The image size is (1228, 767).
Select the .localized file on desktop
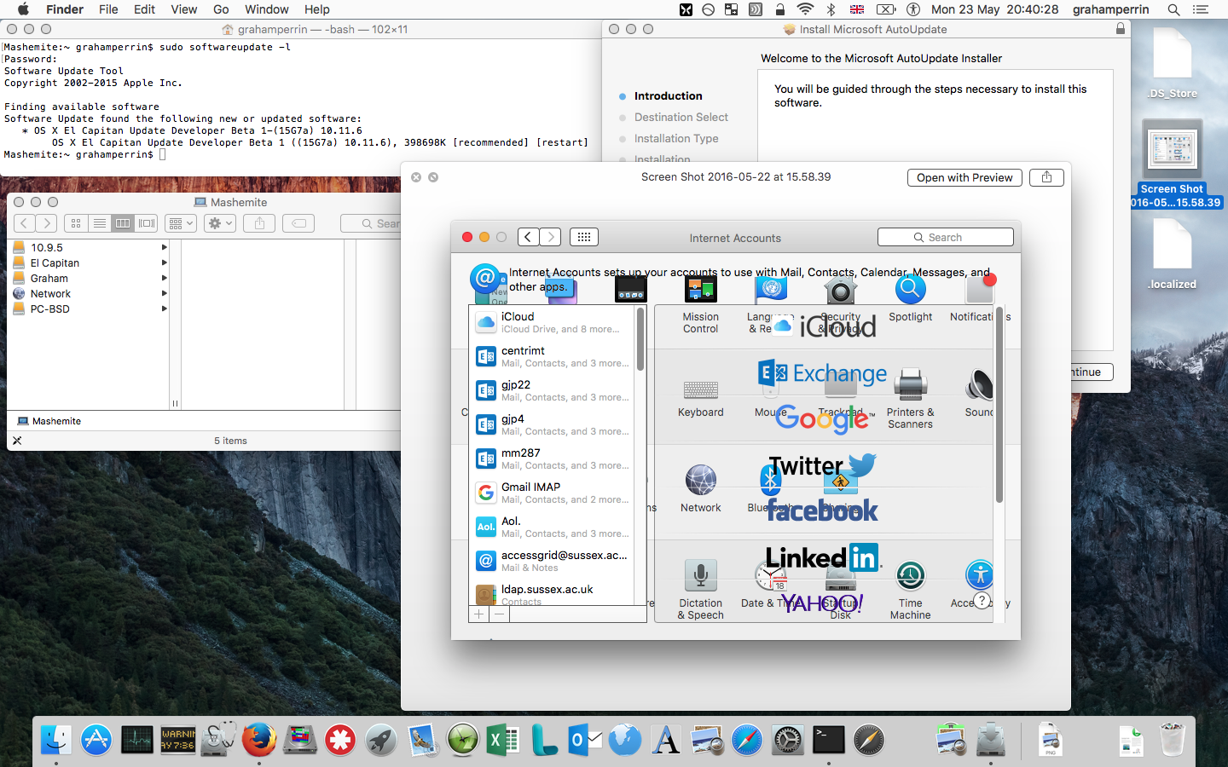point(1173,255)
